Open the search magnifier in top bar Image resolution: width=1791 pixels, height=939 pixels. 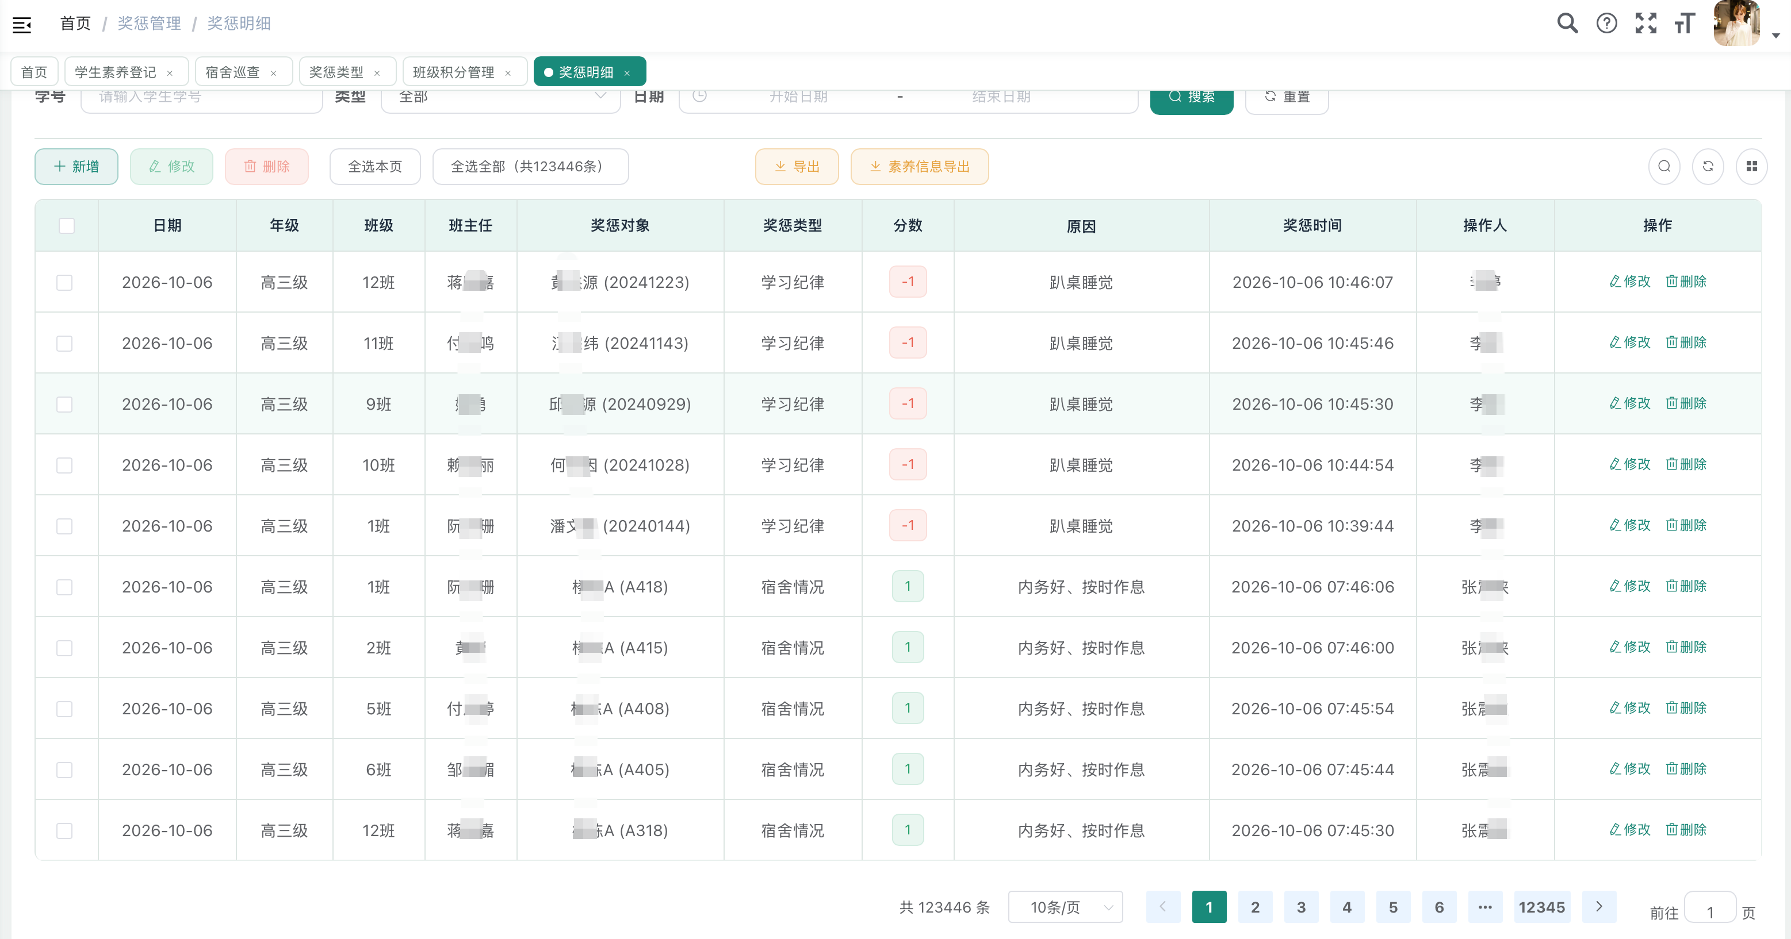(1567, 24)
